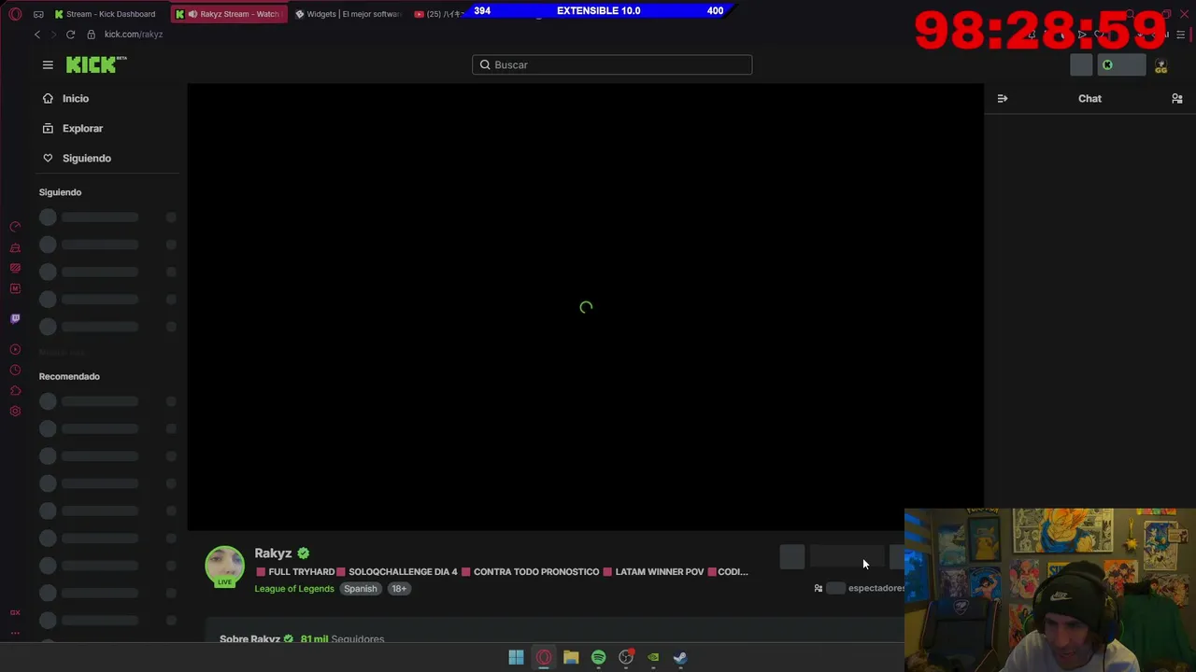This screenshot has height=672, width=1196.
Task: Click the Siguiendo section heading in sidebar
Action: coord(60,192)
